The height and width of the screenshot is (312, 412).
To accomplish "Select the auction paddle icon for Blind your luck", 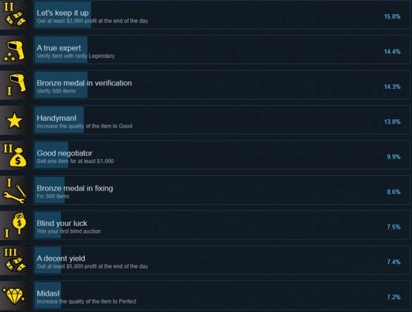I will (14, 225).
